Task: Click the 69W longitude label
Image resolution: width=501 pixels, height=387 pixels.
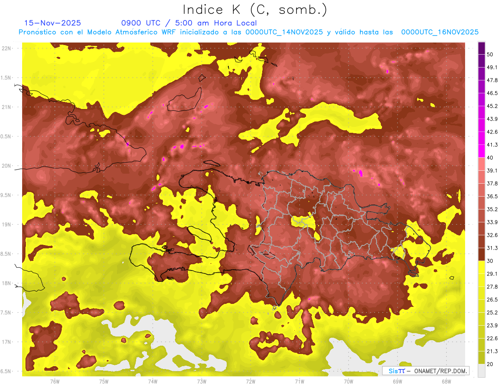Action: (x=397, y=381)
